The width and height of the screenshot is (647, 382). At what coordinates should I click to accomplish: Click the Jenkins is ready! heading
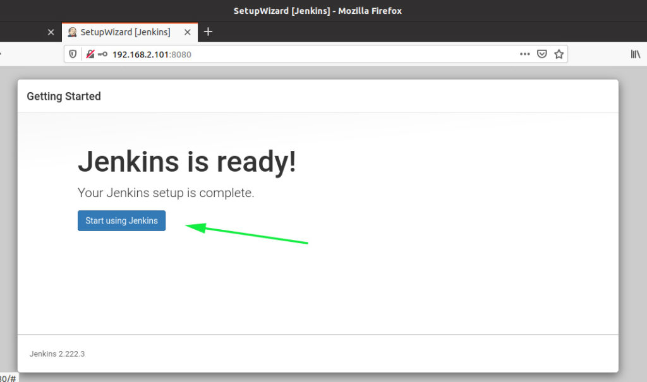point(187,161)
